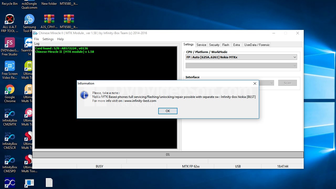Close the Information dialog
The width and height of the screenshot is (336, 189).
(x=255, y=83)
